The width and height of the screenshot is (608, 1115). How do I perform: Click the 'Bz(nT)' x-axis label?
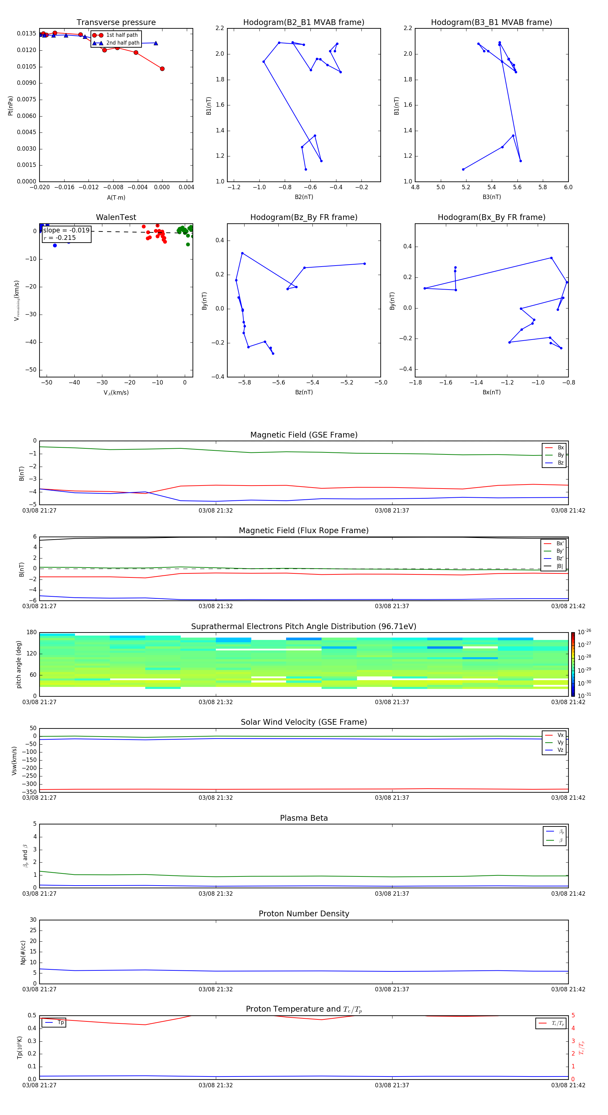click(304, 392)
